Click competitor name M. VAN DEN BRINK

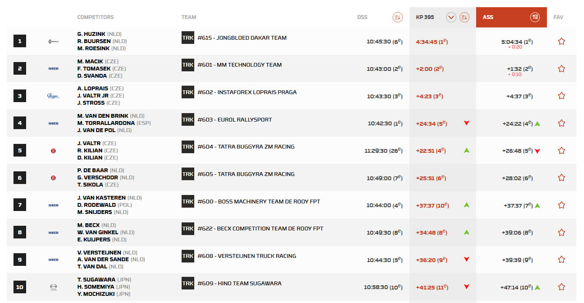tap(103, 116)
